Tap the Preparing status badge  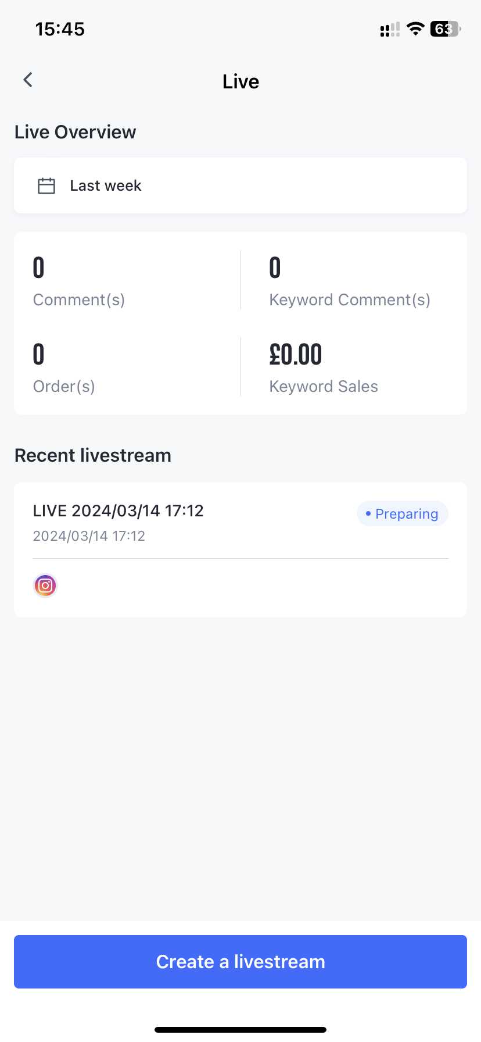pos(402,514)
